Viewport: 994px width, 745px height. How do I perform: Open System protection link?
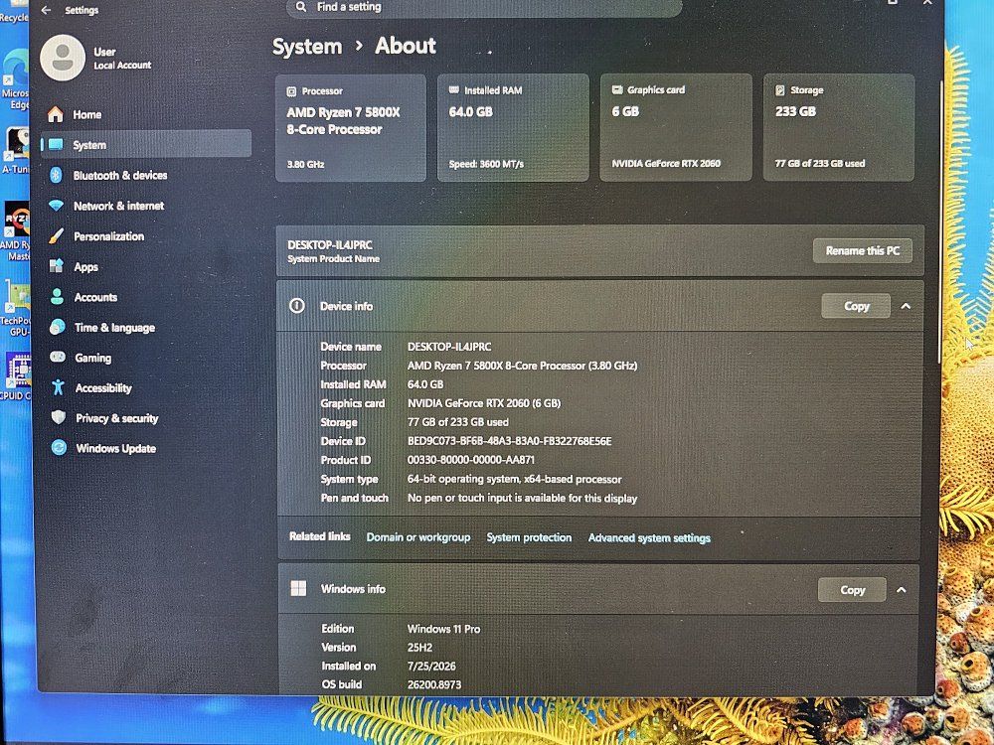click(x=529, y=537)
